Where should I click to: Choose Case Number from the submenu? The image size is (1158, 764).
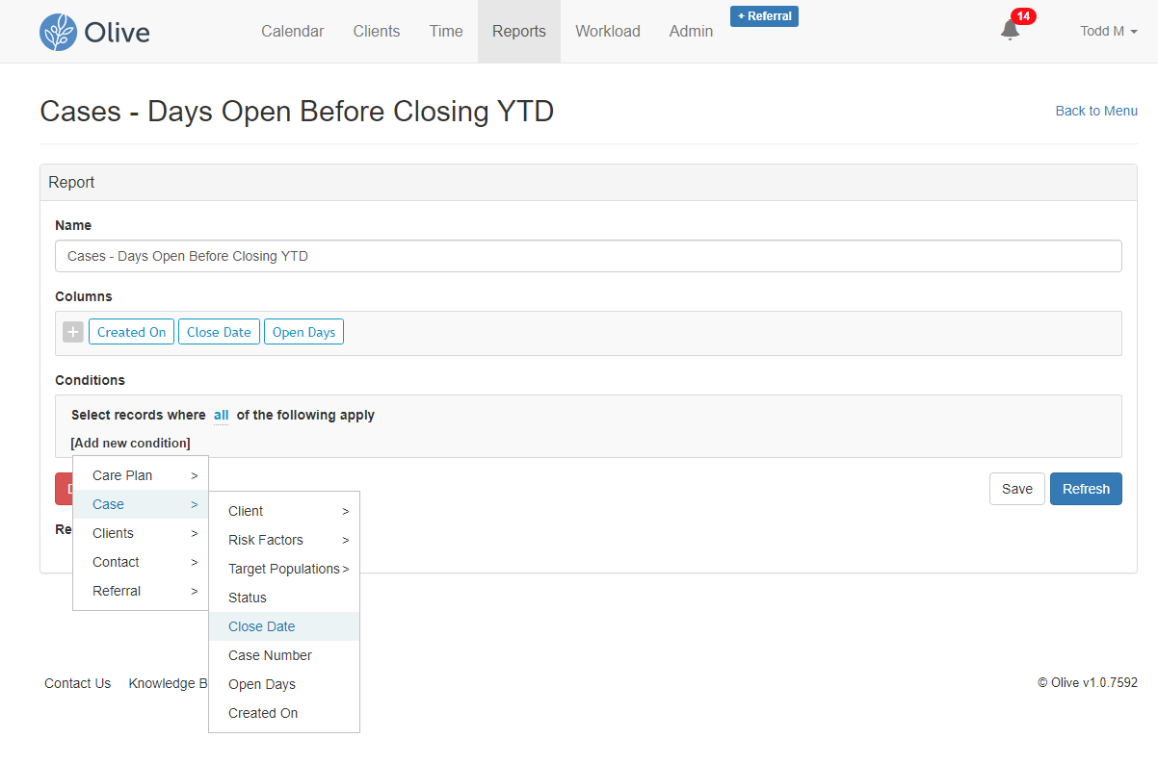coord(284,655)
